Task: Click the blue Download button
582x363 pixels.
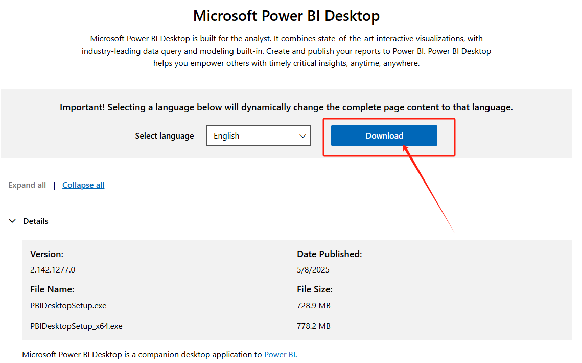Action: point(384,135)
